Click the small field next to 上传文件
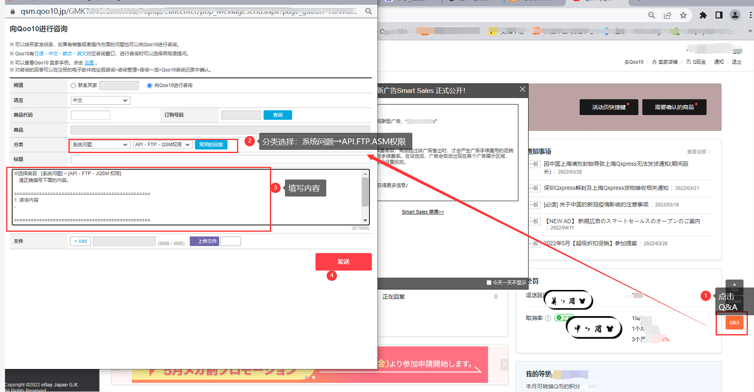 (x=230, y=241)
